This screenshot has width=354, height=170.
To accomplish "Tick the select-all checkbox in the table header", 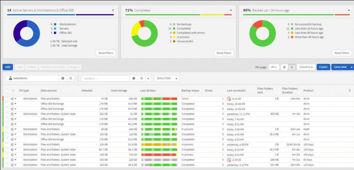I will (7, 90).
